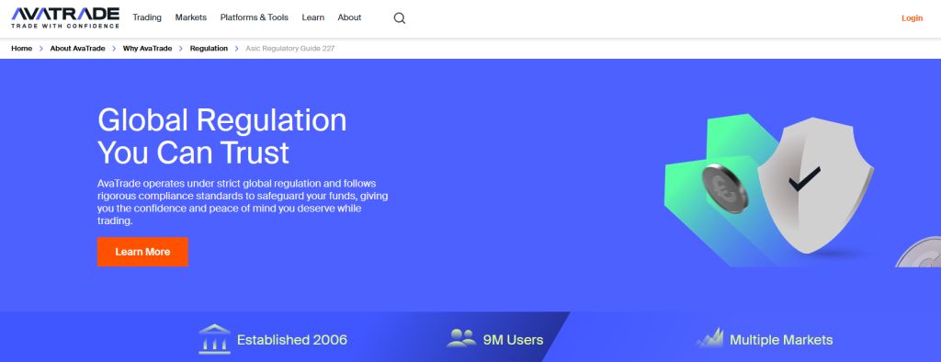Open the Platforms & Tools menu
Screen dimensions: 941x362
(x=255, y=17)
